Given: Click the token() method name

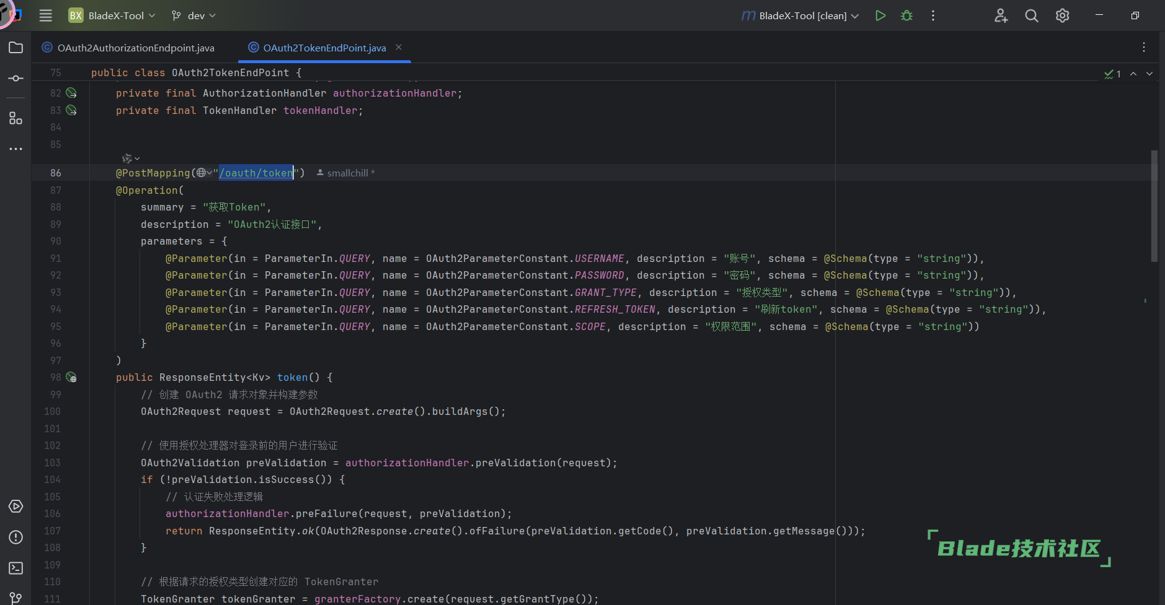Looking at the screenshot, I should point(293,377).
